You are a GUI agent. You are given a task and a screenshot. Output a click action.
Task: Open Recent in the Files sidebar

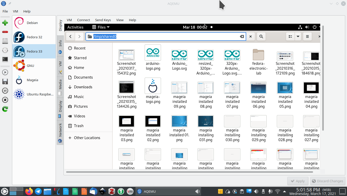click(88, 48)
